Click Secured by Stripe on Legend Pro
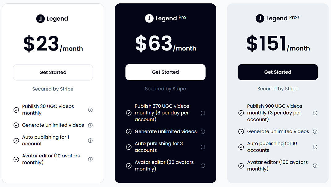The height and width of the screenshot is (187, 331). [165, 89]
